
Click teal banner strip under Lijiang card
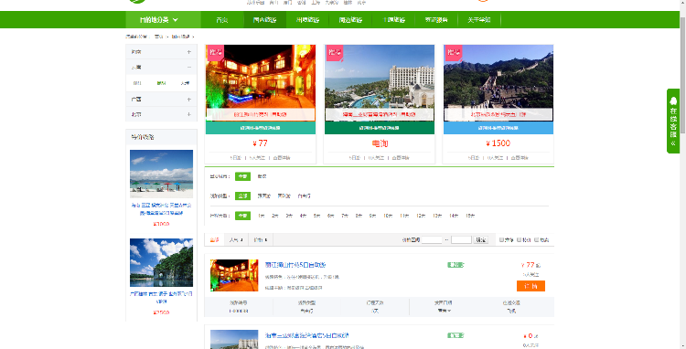tap(261, 128)
